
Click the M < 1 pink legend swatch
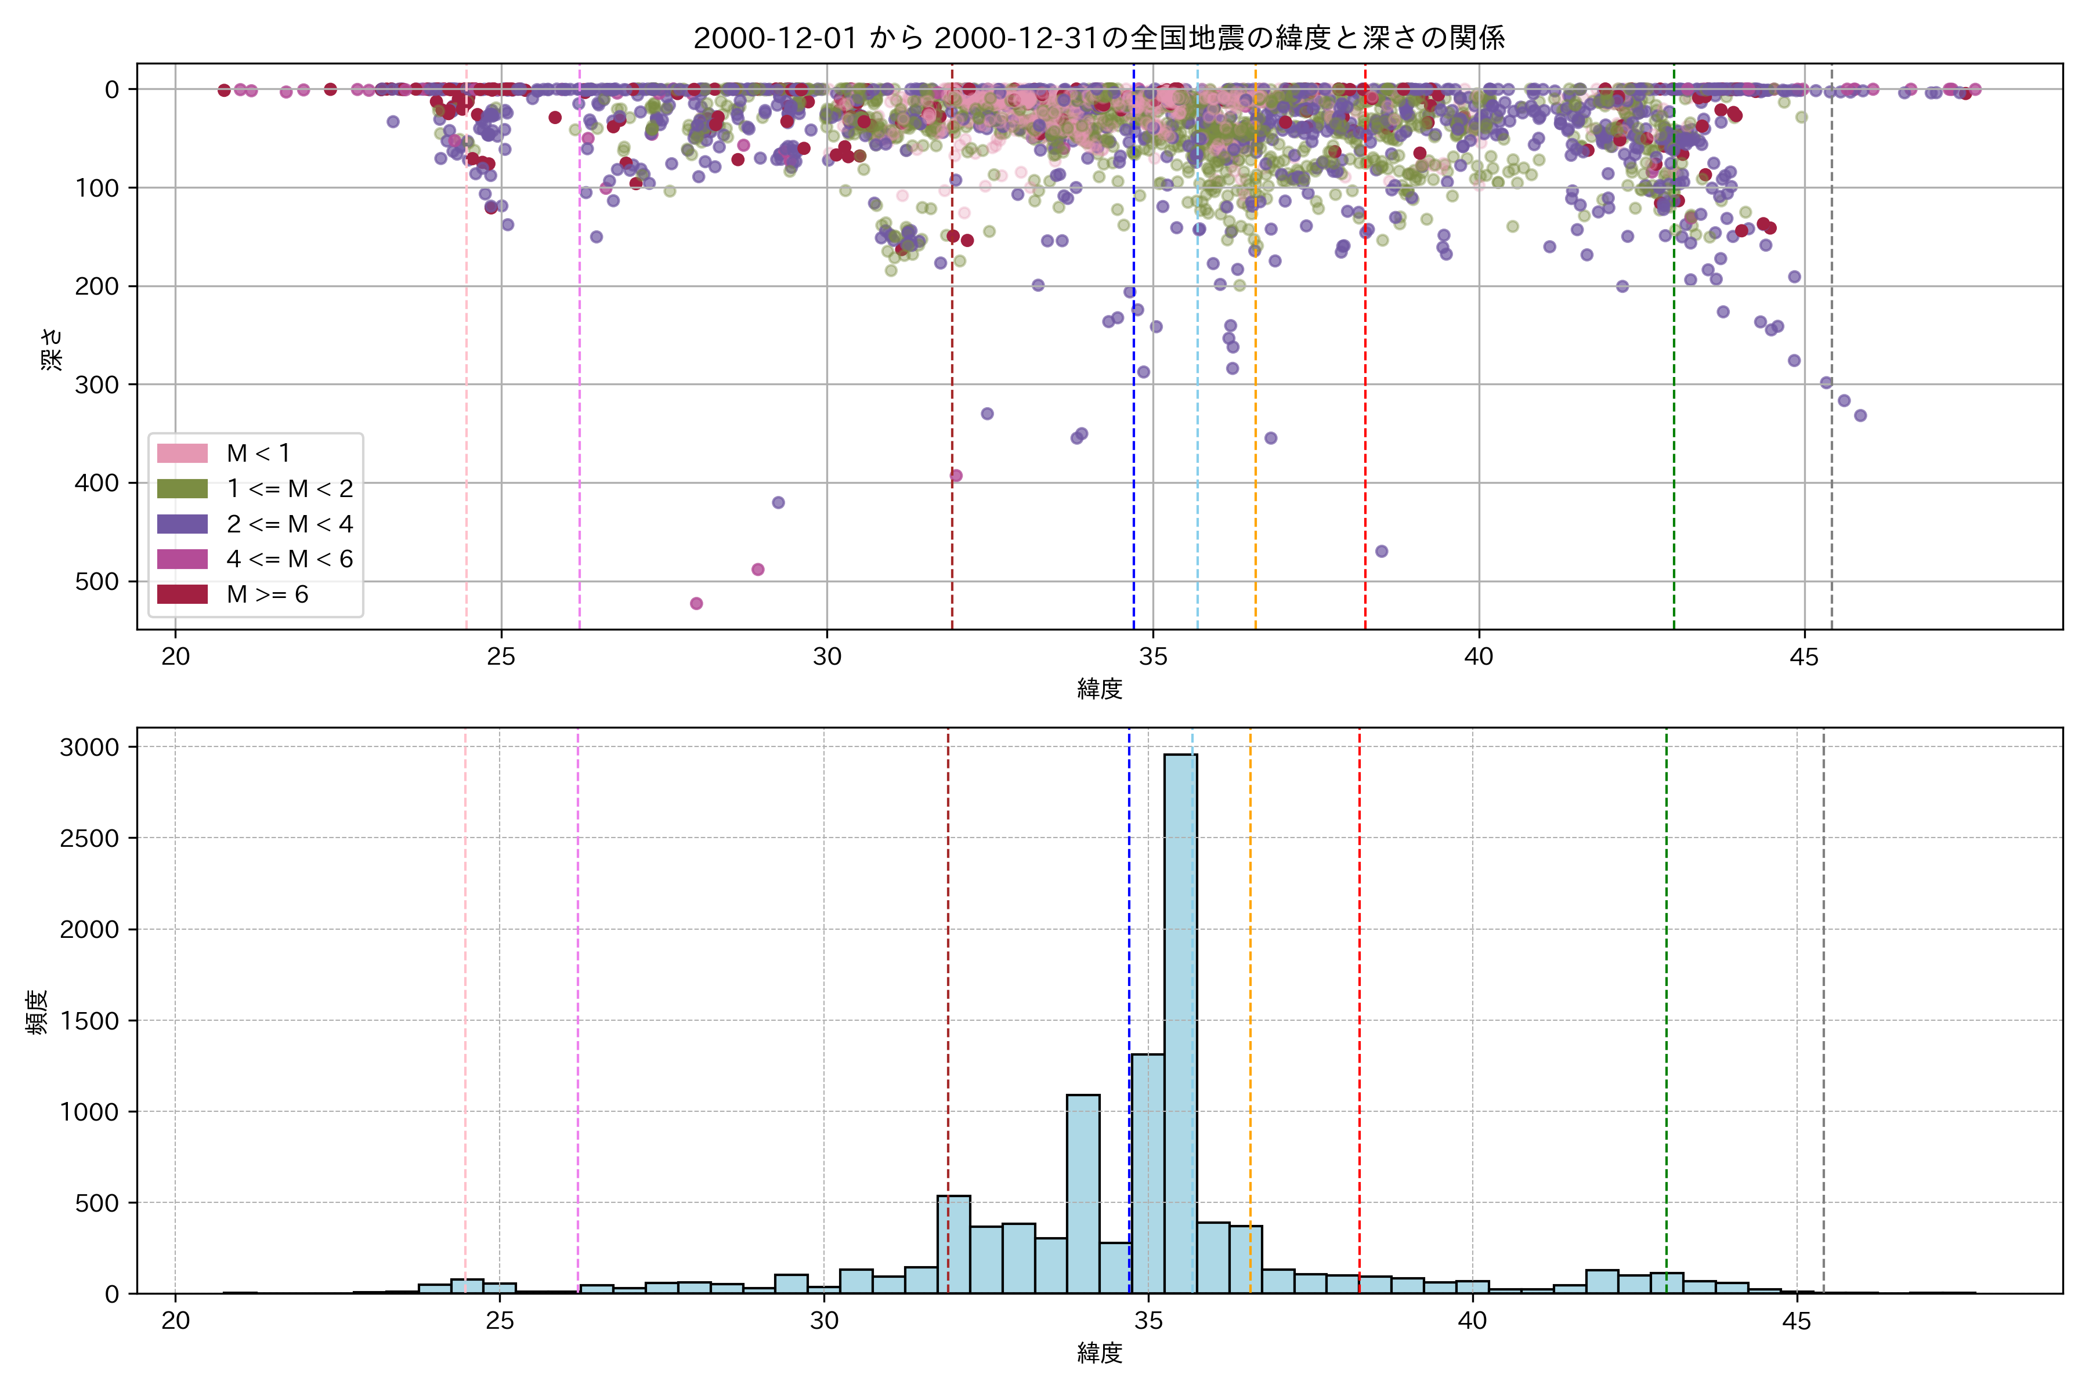coord(182,453)
